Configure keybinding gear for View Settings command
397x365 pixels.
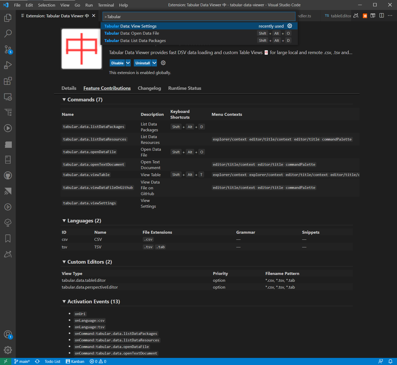click(x=290, y=26)
